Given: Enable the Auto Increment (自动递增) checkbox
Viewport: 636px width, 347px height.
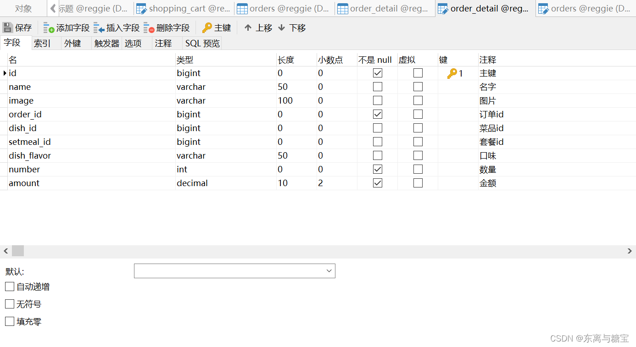Looking at the screenshot, I should pyautogui.click(x=10, y=286).
